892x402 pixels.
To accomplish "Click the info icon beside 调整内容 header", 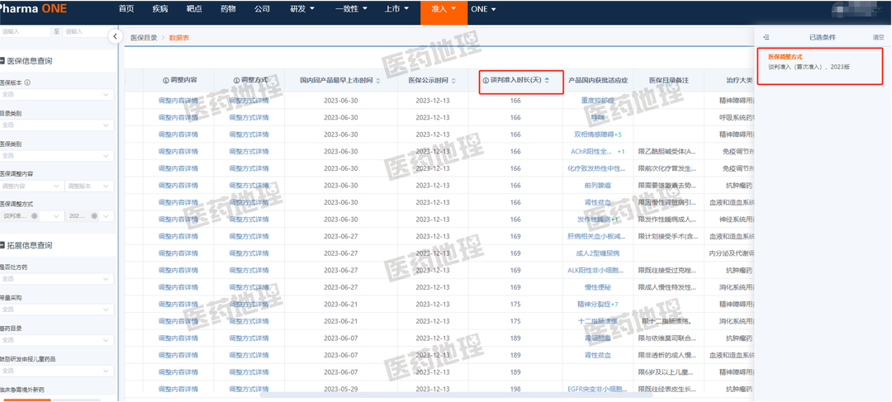I will 166,81.
